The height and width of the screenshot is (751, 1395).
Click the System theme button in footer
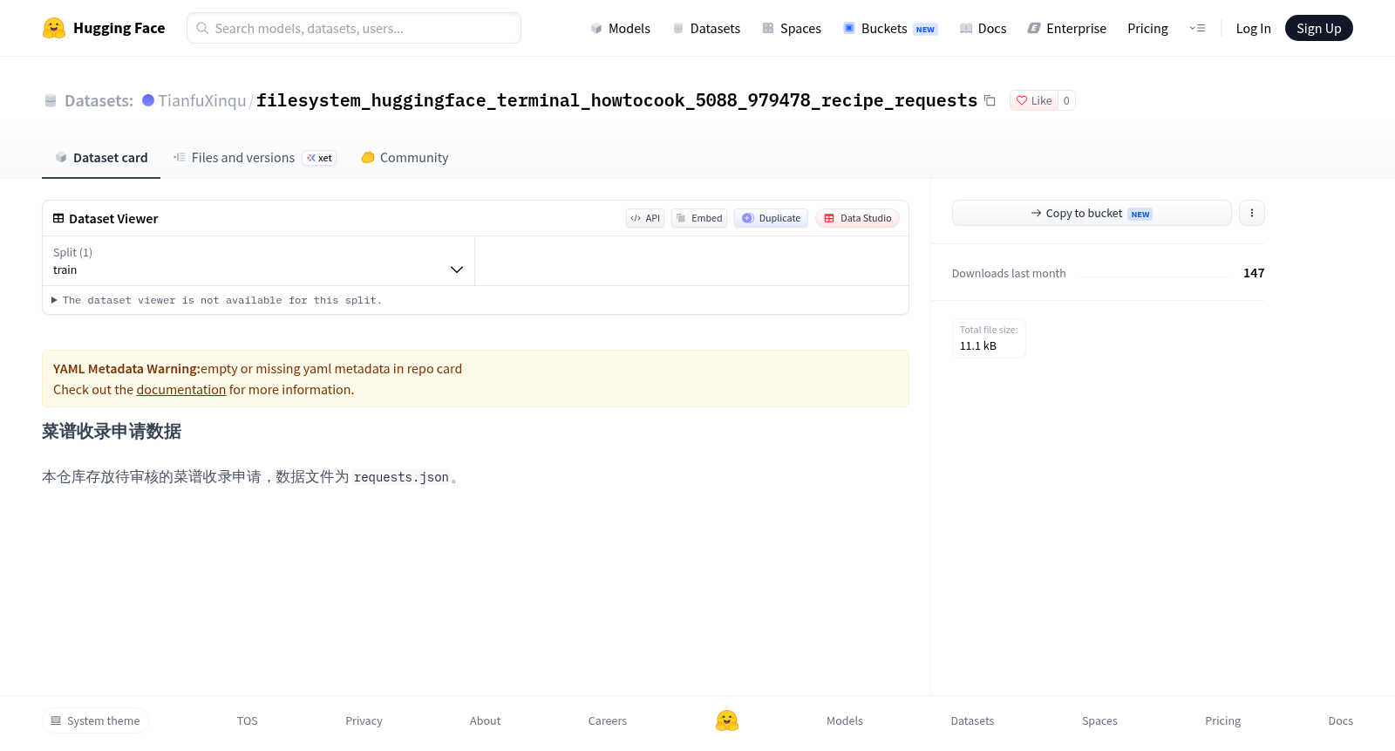(x=95, y=720)
